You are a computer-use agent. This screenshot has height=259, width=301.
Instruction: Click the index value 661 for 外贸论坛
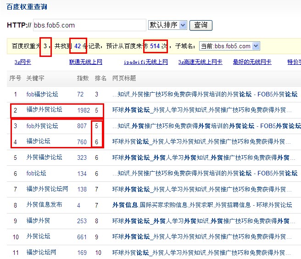82,236
